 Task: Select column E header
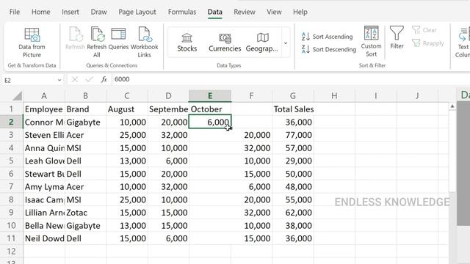point(210,96)
